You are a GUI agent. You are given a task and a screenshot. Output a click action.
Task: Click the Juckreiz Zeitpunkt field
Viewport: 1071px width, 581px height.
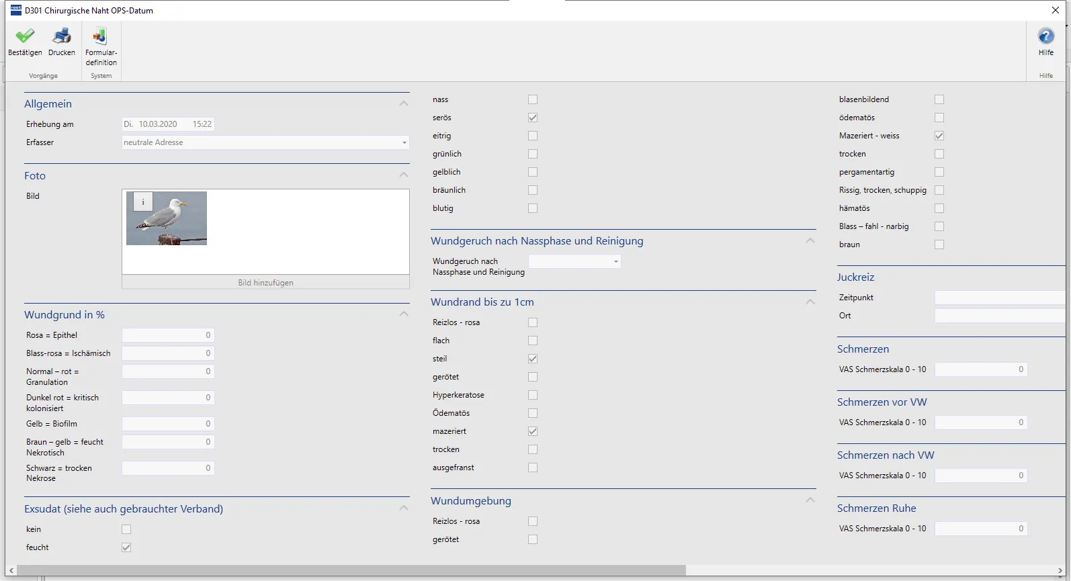pyautogui.click(x=1000, y=298)
